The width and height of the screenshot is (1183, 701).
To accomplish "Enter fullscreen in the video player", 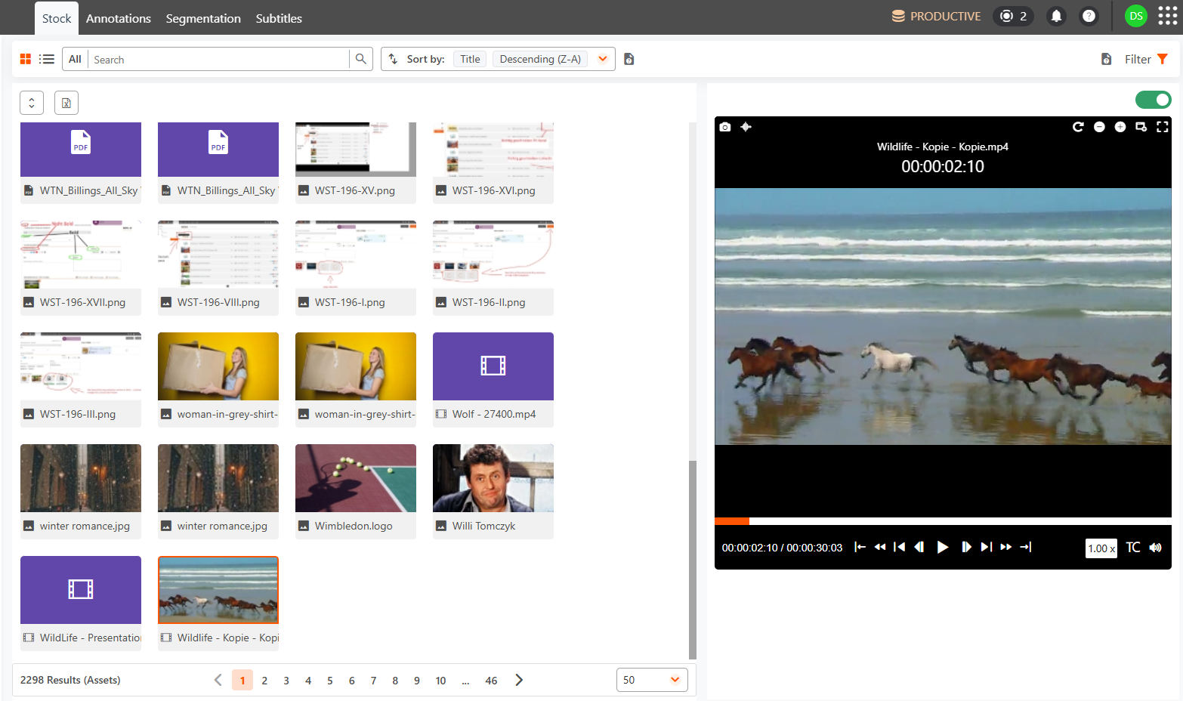I will click(x=1163, y=127).
